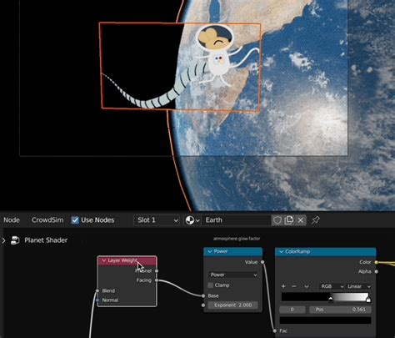This screenshot has width=395, height=338.
Task: Collapse the Power node
Action: click(210, 251)
